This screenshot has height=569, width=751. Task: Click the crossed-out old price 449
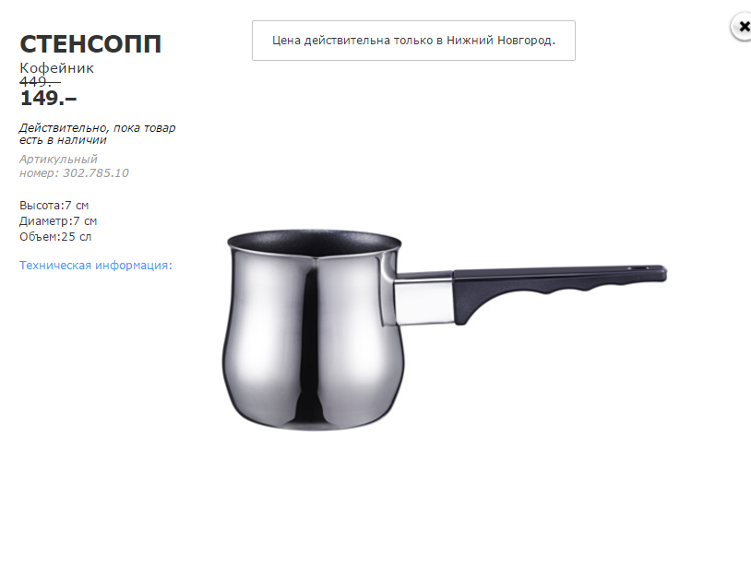point(40,82)
